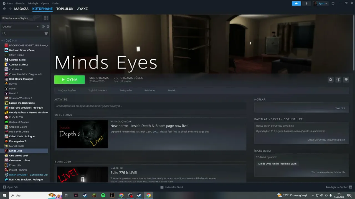Add Minds Eyes to favorites heart
355x199 pixels.
[346, 80]
